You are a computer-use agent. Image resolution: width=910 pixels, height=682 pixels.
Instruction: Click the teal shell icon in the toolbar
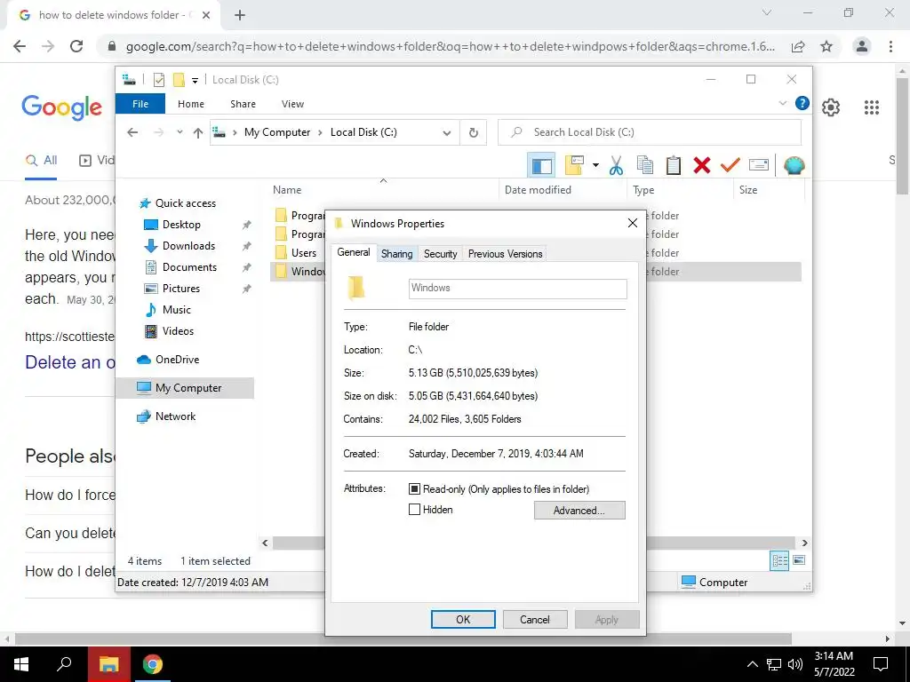pos(794,166)
